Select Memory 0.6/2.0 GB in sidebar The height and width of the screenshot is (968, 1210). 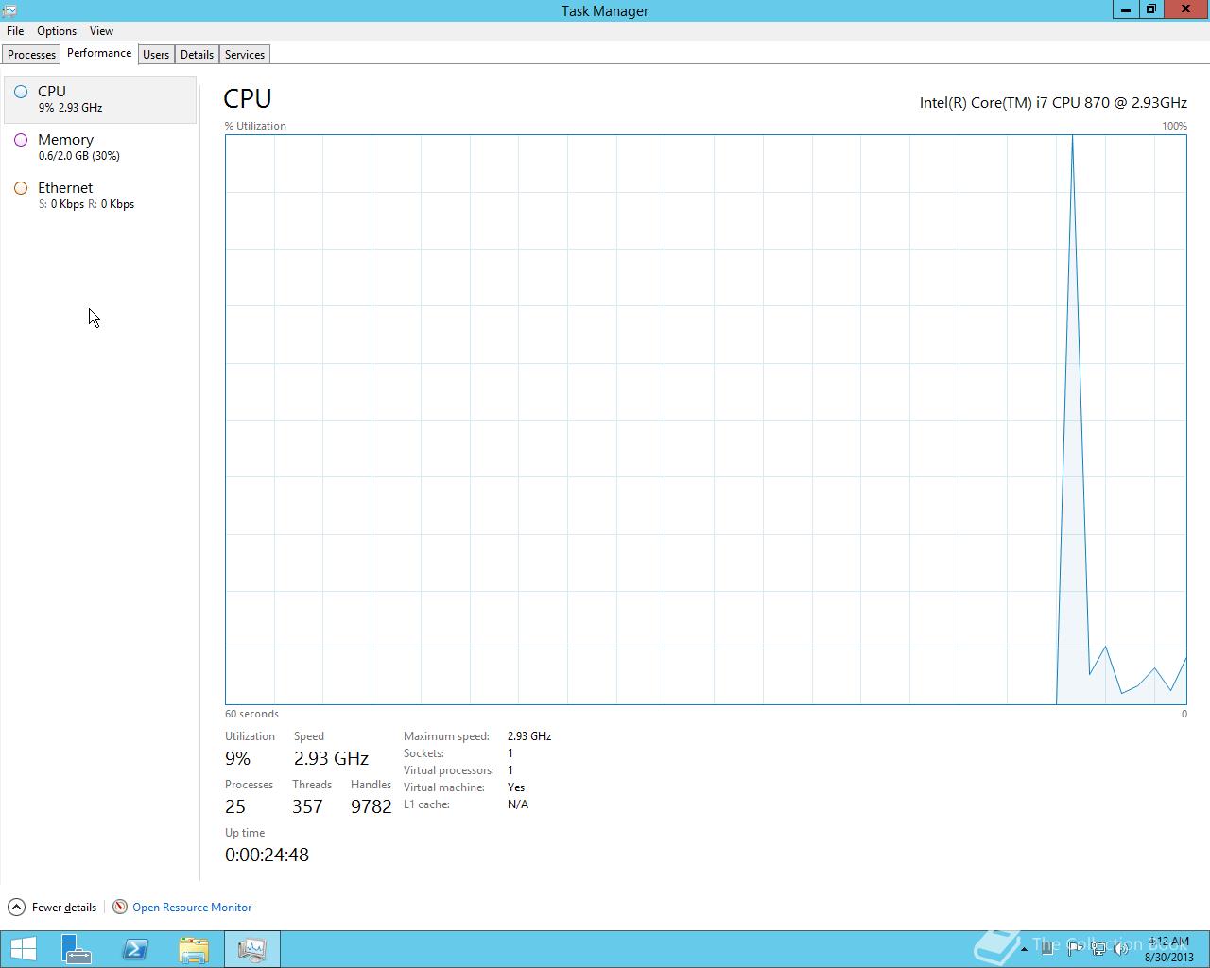[100, 147]
